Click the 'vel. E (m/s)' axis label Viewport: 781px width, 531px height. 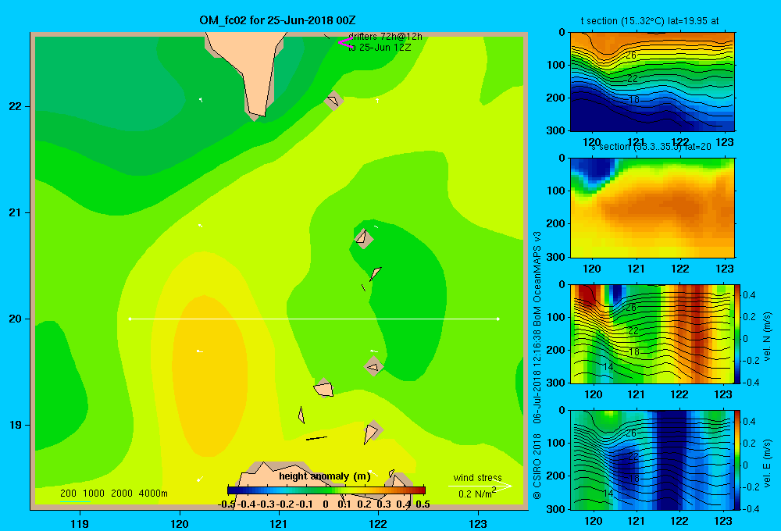pyautogui.click(x=767, y=463)
